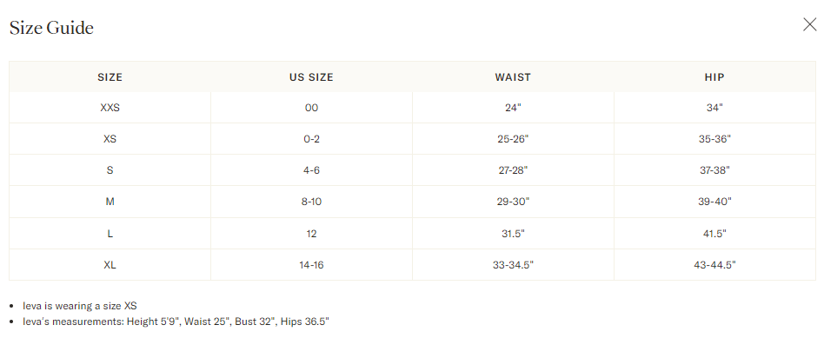Image resolution: width=824 pixels, height=358 pixels.
Task: Click the SIZE column header
Action: click(110, 77)
